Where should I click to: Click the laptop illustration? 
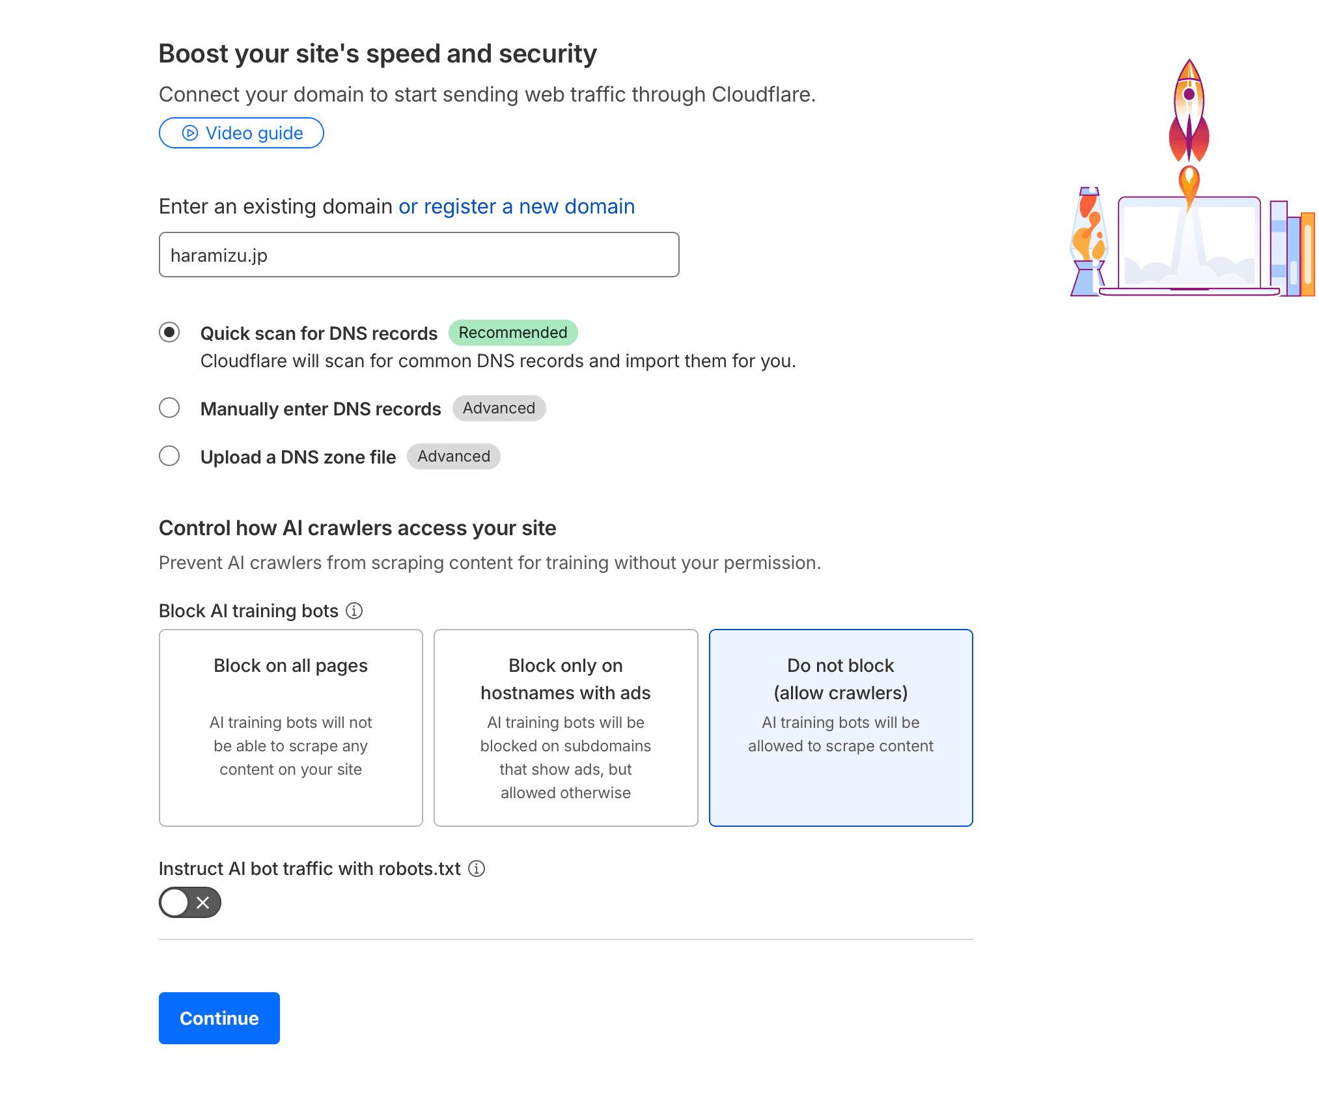click(x=1189, y=247)
